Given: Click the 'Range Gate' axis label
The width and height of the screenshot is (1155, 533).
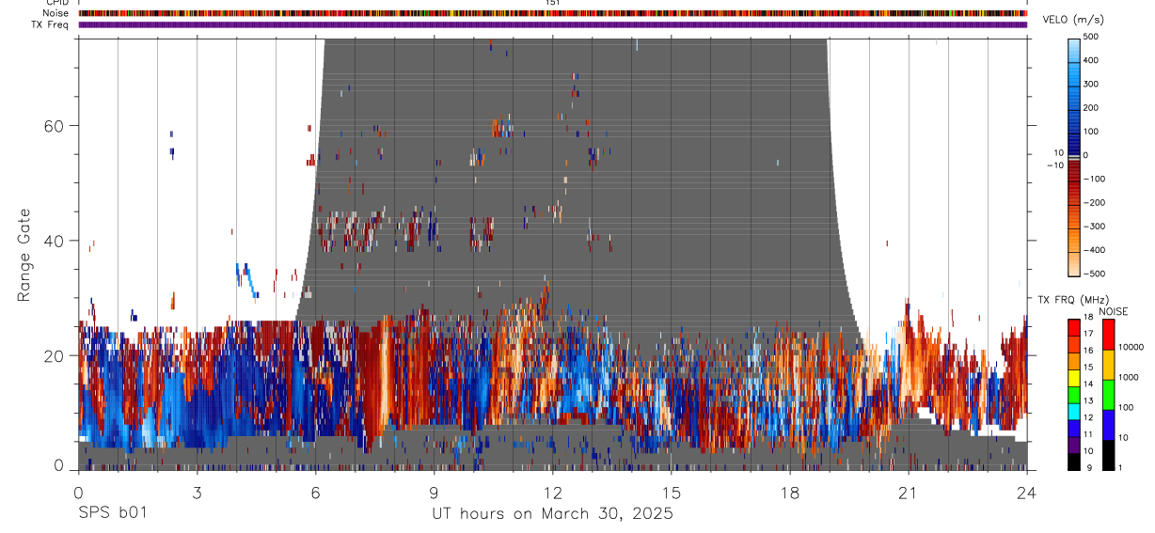Looking at the screenshot, I should pos(24,255).
